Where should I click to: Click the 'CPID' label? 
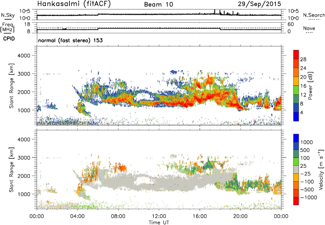[x=9, y=39]
